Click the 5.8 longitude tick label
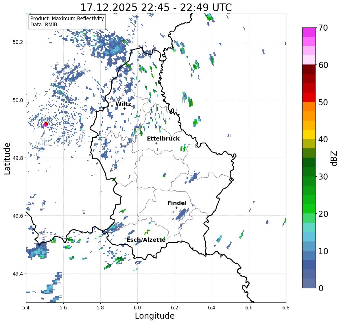 (100, 308)
